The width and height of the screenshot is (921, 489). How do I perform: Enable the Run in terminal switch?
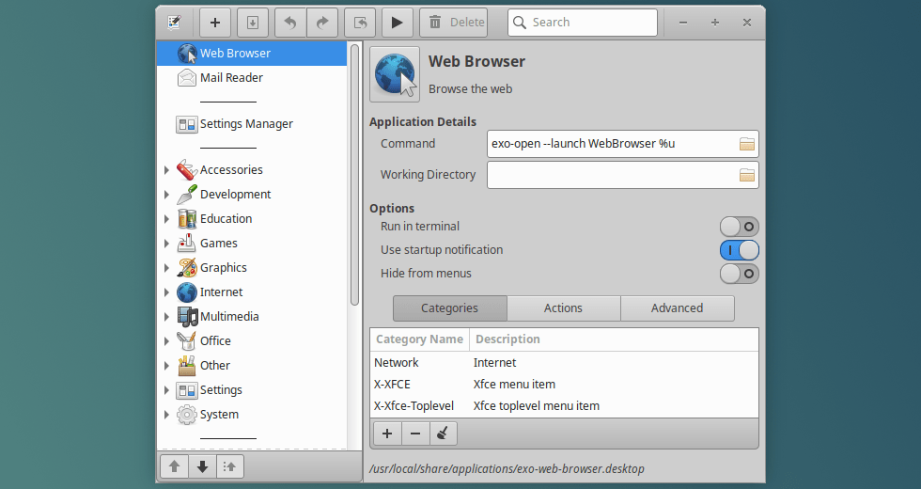[739, 227]
